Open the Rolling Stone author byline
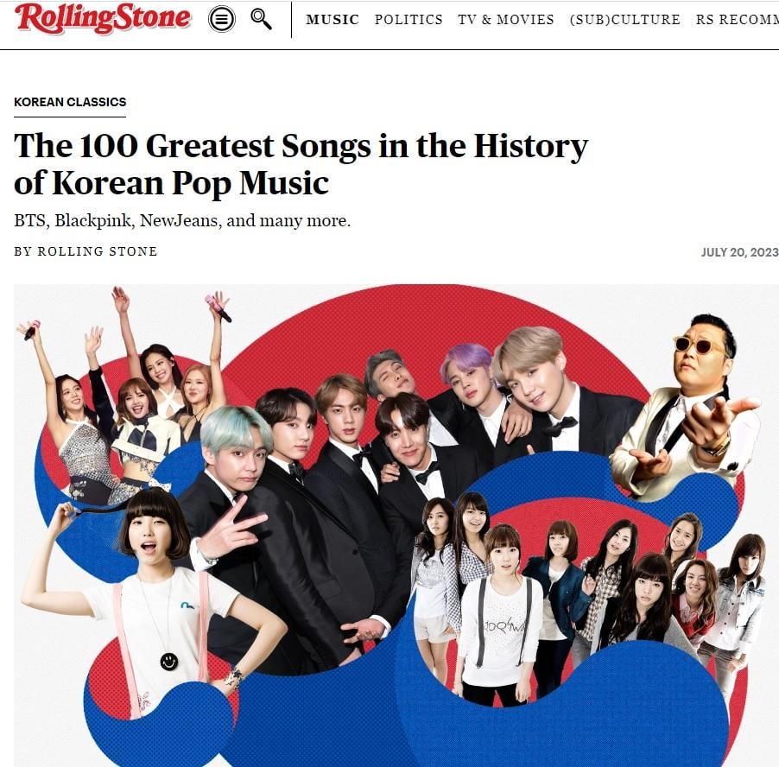The width and height of the screenshot is (779, 767). [x=85, y=251]
